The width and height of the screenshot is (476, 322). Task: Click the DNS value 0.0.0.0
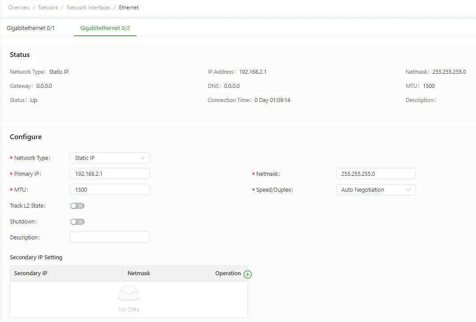click(x=232, y=86)
